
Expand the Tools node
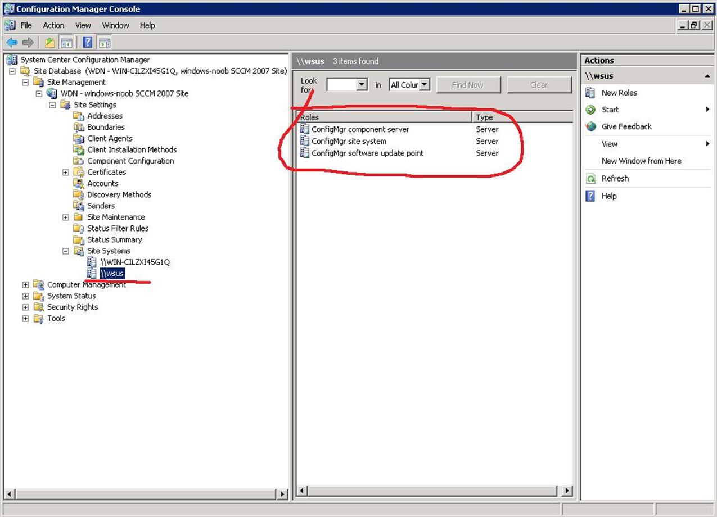25,318
